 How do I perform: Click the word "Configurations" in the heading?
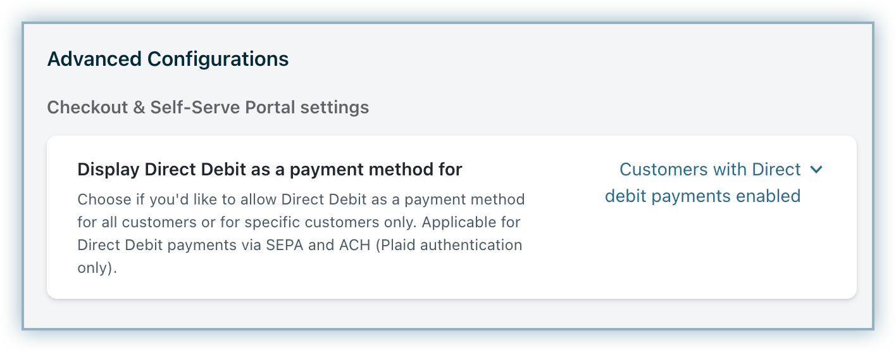click(x=218, y=59)
